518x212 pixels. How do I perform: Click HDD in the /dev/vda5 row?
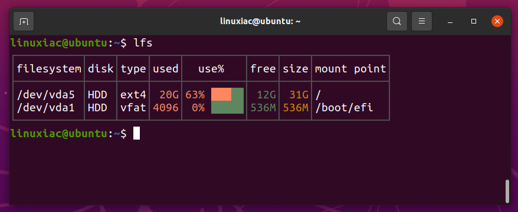[x=97, y=95]
